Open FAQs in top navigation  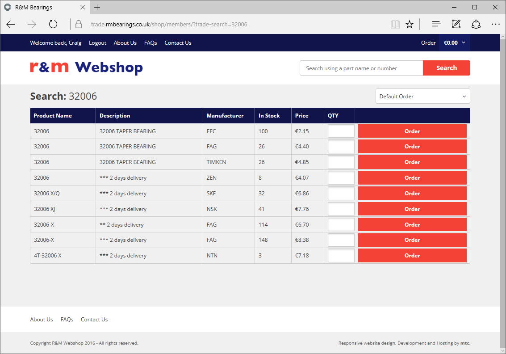click(151, 42)
